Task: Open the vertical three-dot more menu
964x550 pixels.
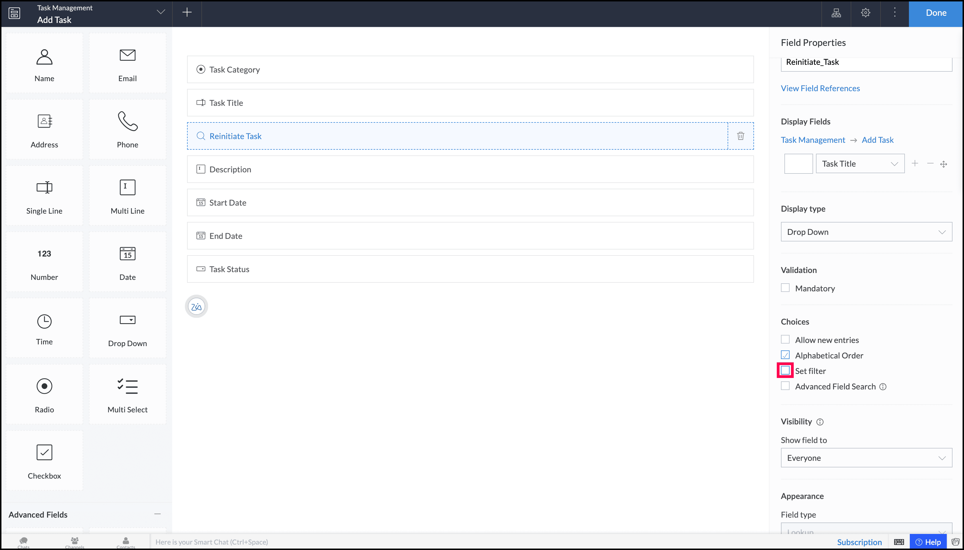Action: click(895, 13)
